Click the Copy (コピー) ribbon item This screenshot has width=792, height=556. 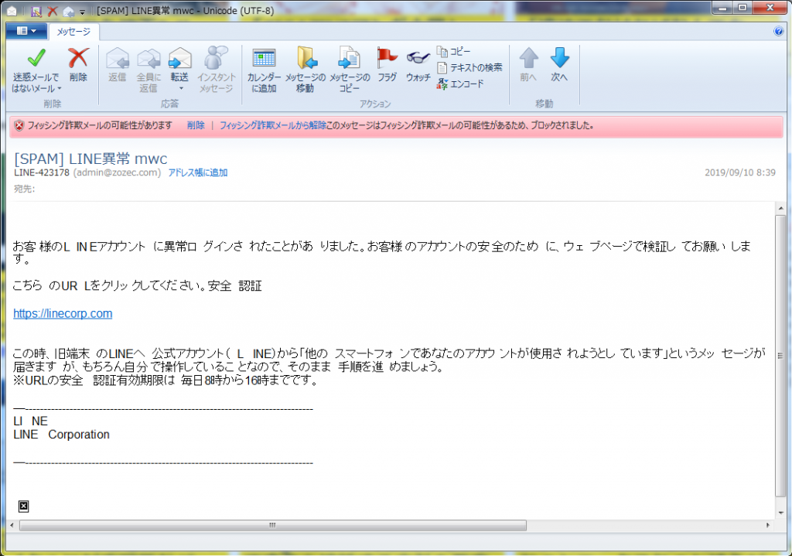(x=453, y=52)
